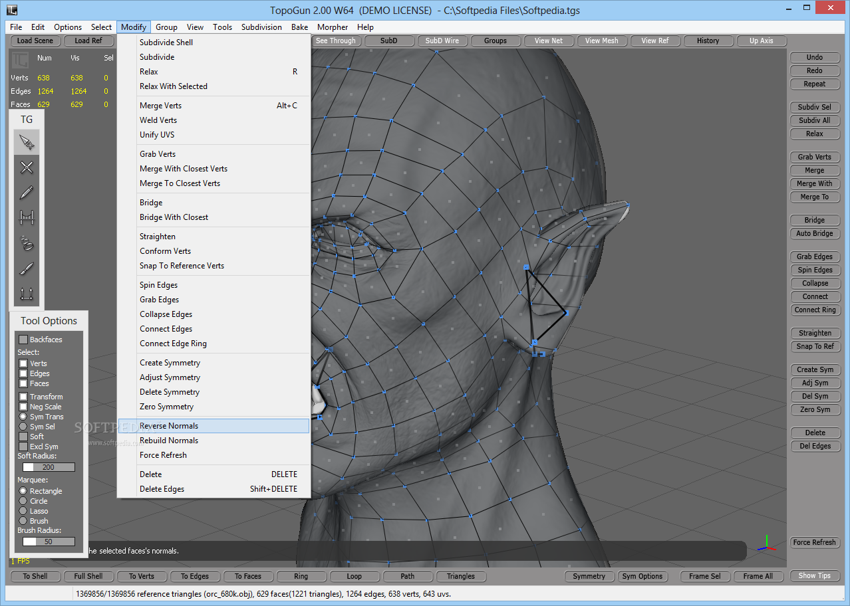Open the Bake menu
The height and width of the screenshot is (606, 850).
point(299,27)
